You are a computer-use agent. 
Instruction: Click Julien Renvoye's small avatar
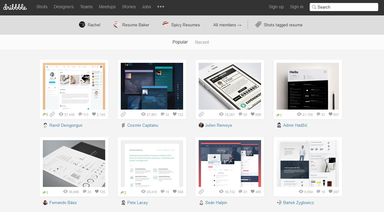201,125
